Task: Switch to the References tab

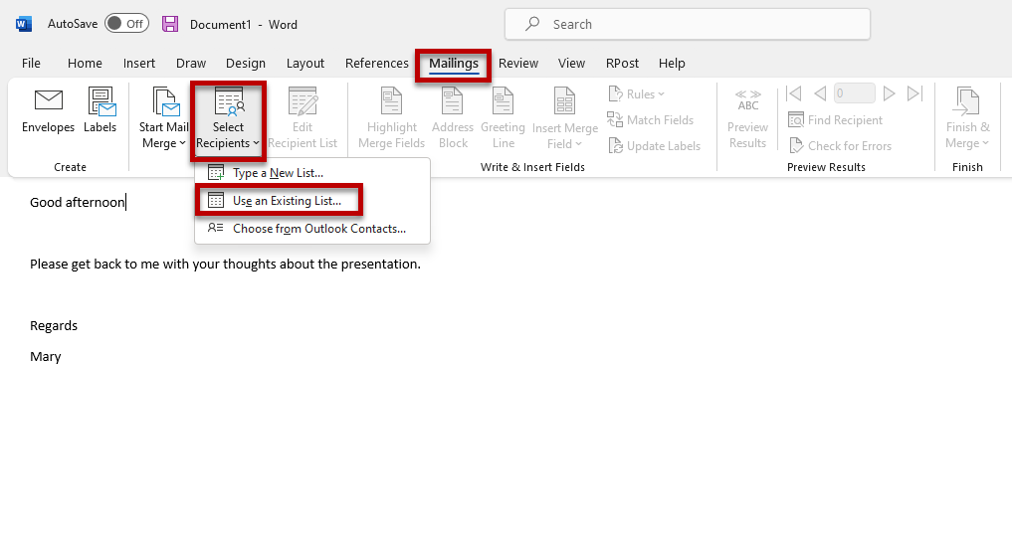Action: [376, 64]
